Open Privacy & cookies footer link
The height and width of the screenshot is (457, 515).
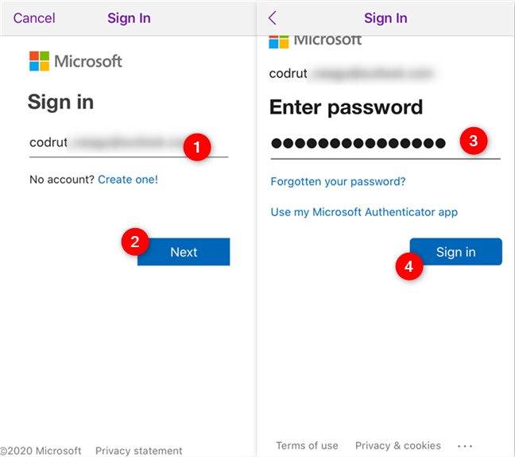(x=397, y=446)
